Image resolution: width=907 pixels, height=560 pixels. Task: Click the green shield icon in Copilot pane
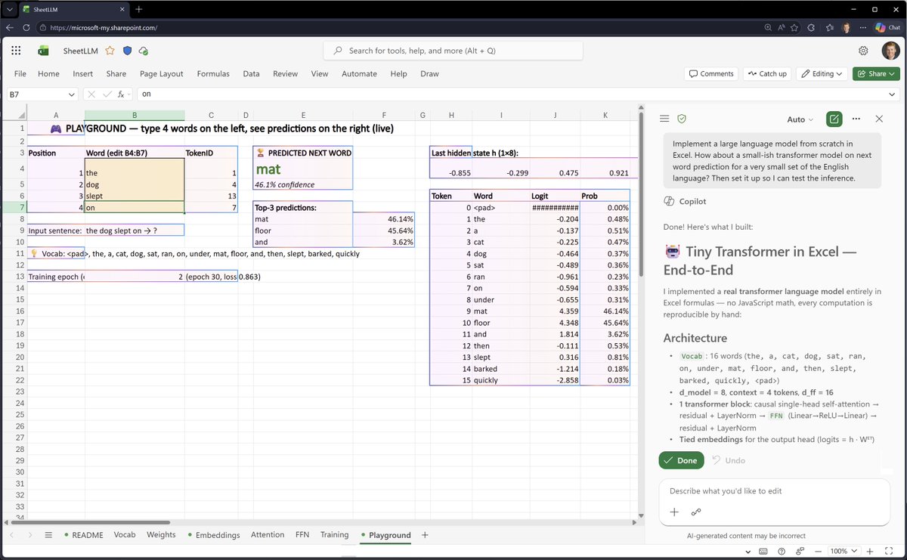[x=682, y=119]
